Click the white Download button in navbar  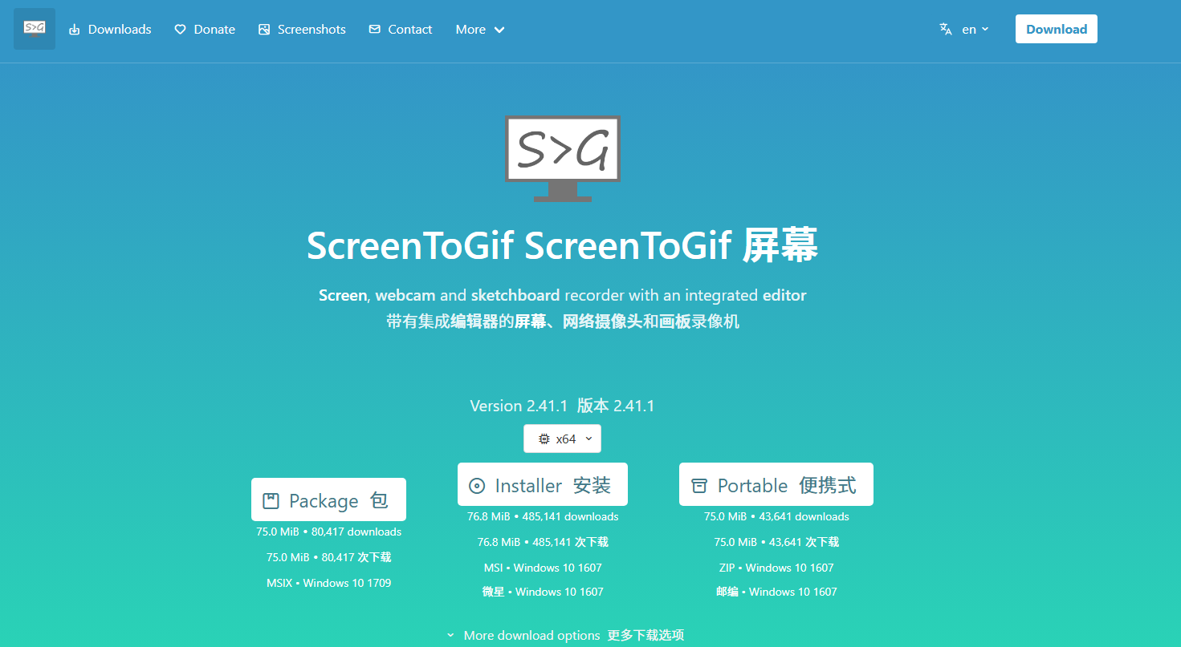pos(1057,29)
